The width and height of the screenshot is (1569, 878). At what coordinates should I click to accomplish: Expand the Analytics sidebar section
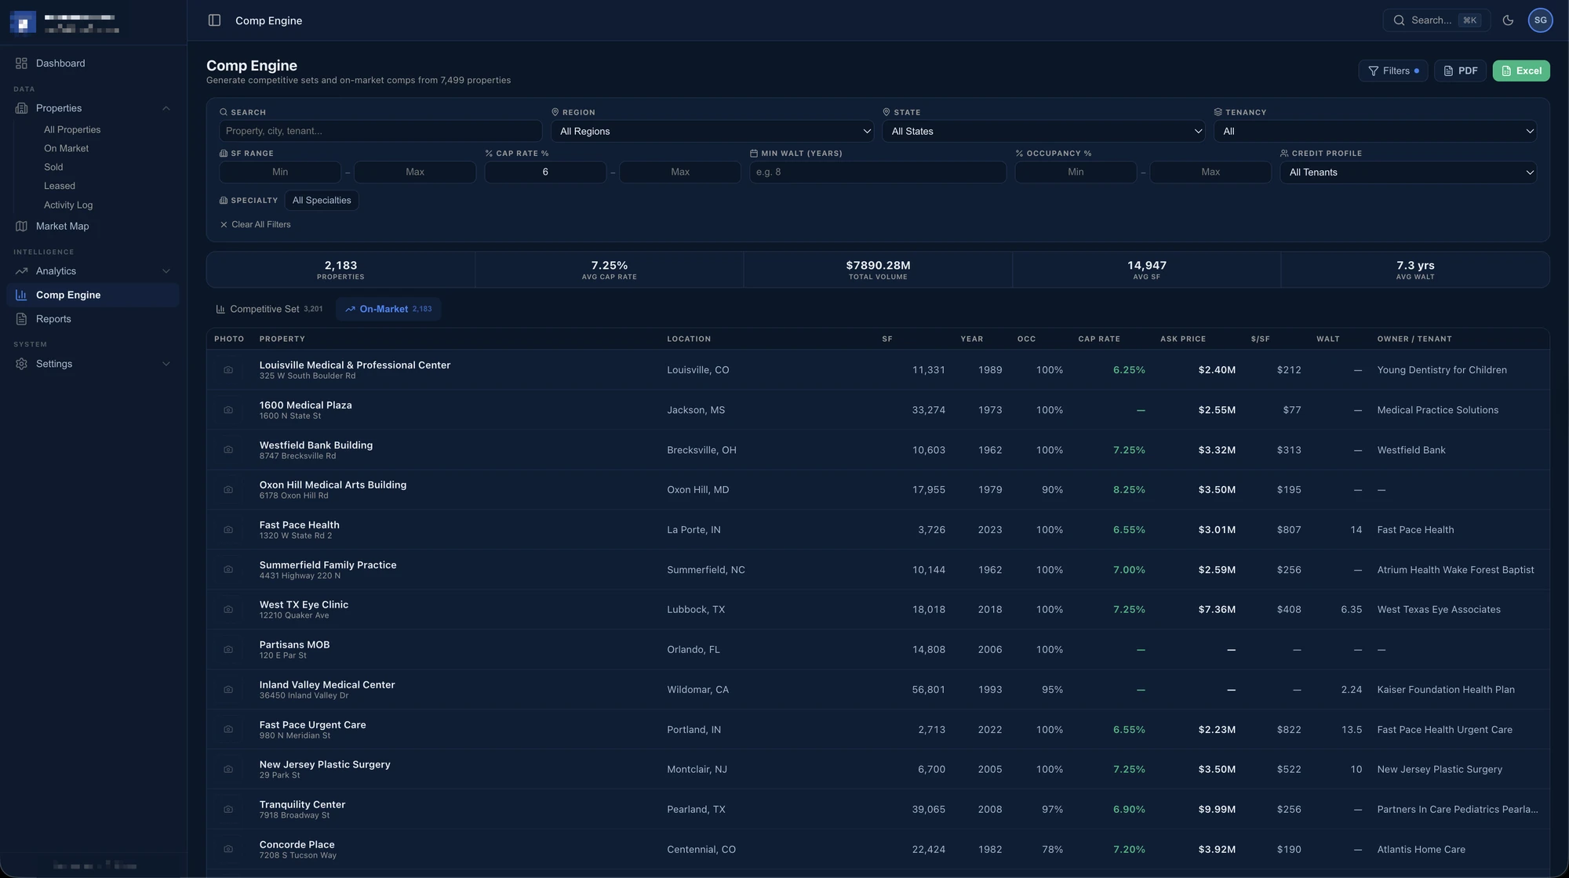pyautogui.click(x=166, y=271)
